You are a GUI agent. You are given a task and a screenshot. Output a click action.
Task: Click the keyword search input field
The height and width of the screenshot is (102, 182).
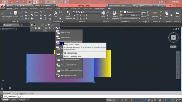[120, 6]
